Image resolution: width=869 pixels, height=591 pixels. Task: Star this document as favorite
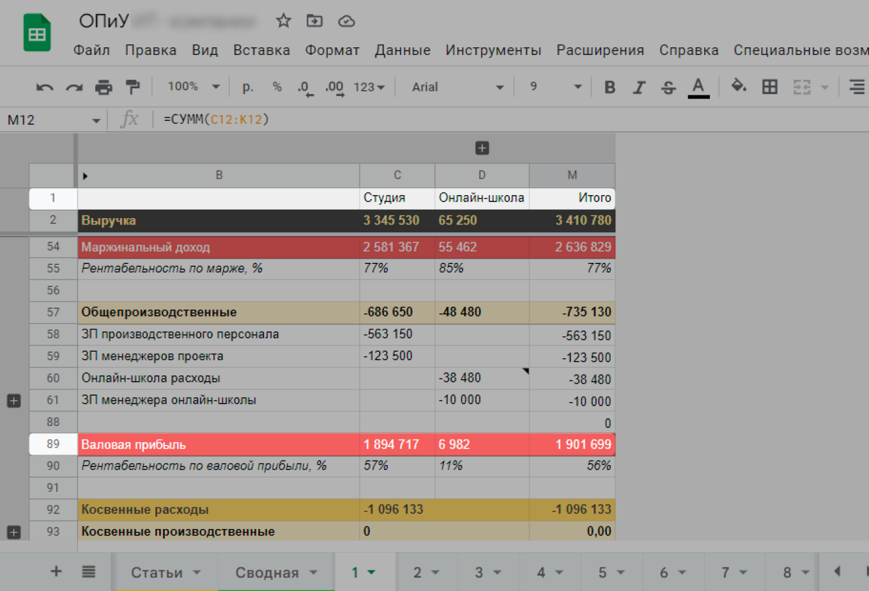283,21
